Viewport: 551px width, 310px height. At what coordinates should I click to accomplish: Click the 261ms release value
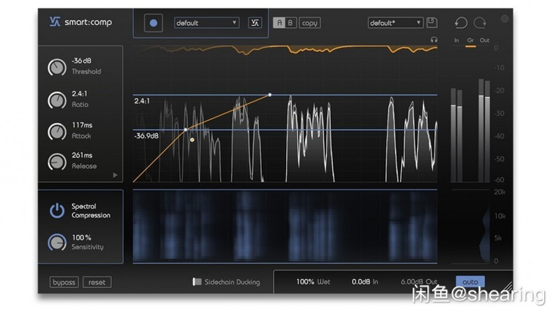(82, 155)
